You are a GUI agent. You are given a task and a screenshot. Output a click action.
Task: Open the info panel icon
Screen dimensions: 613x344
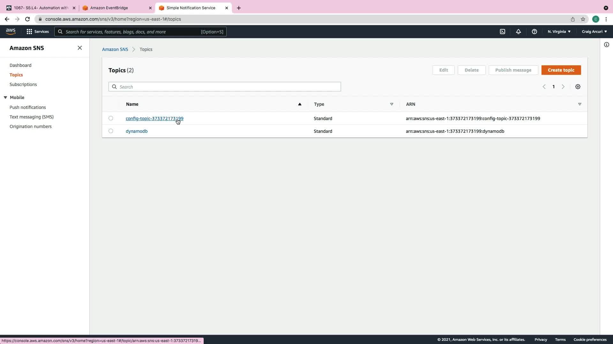(606, 45)
